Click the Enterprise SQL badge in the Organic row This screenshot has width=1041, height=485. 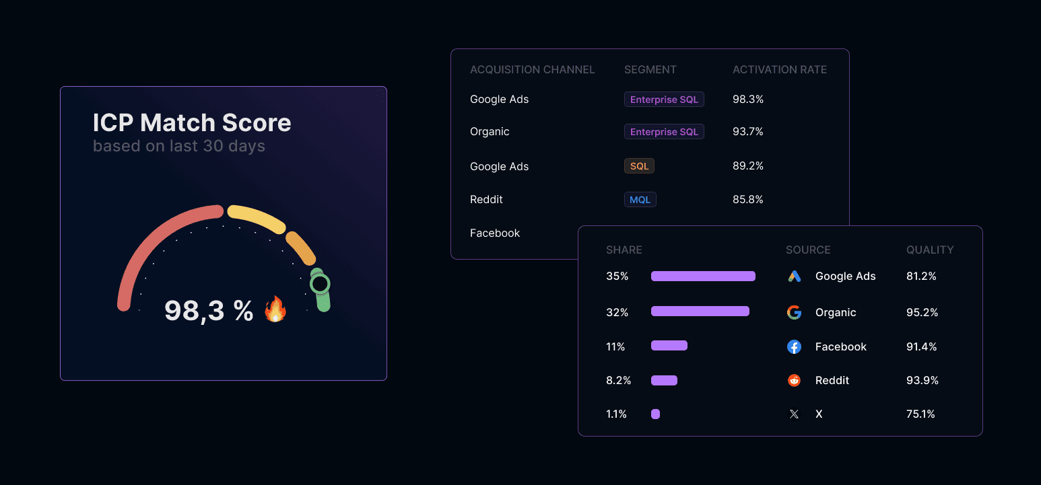(x=664, y=132)
